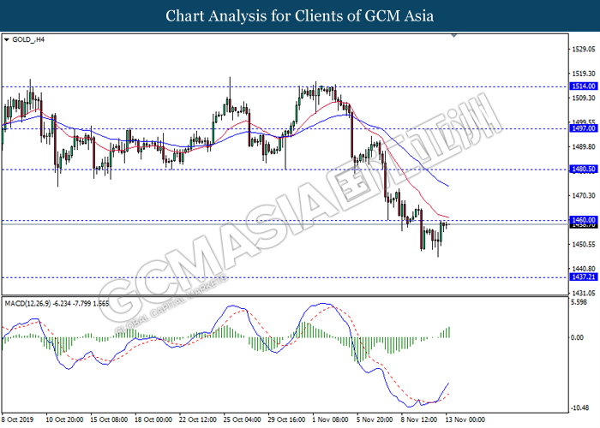Click the MACD 5.598 scale value

(579, 302)
